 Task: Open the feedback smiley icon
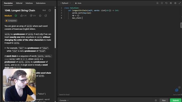(177, 90)
